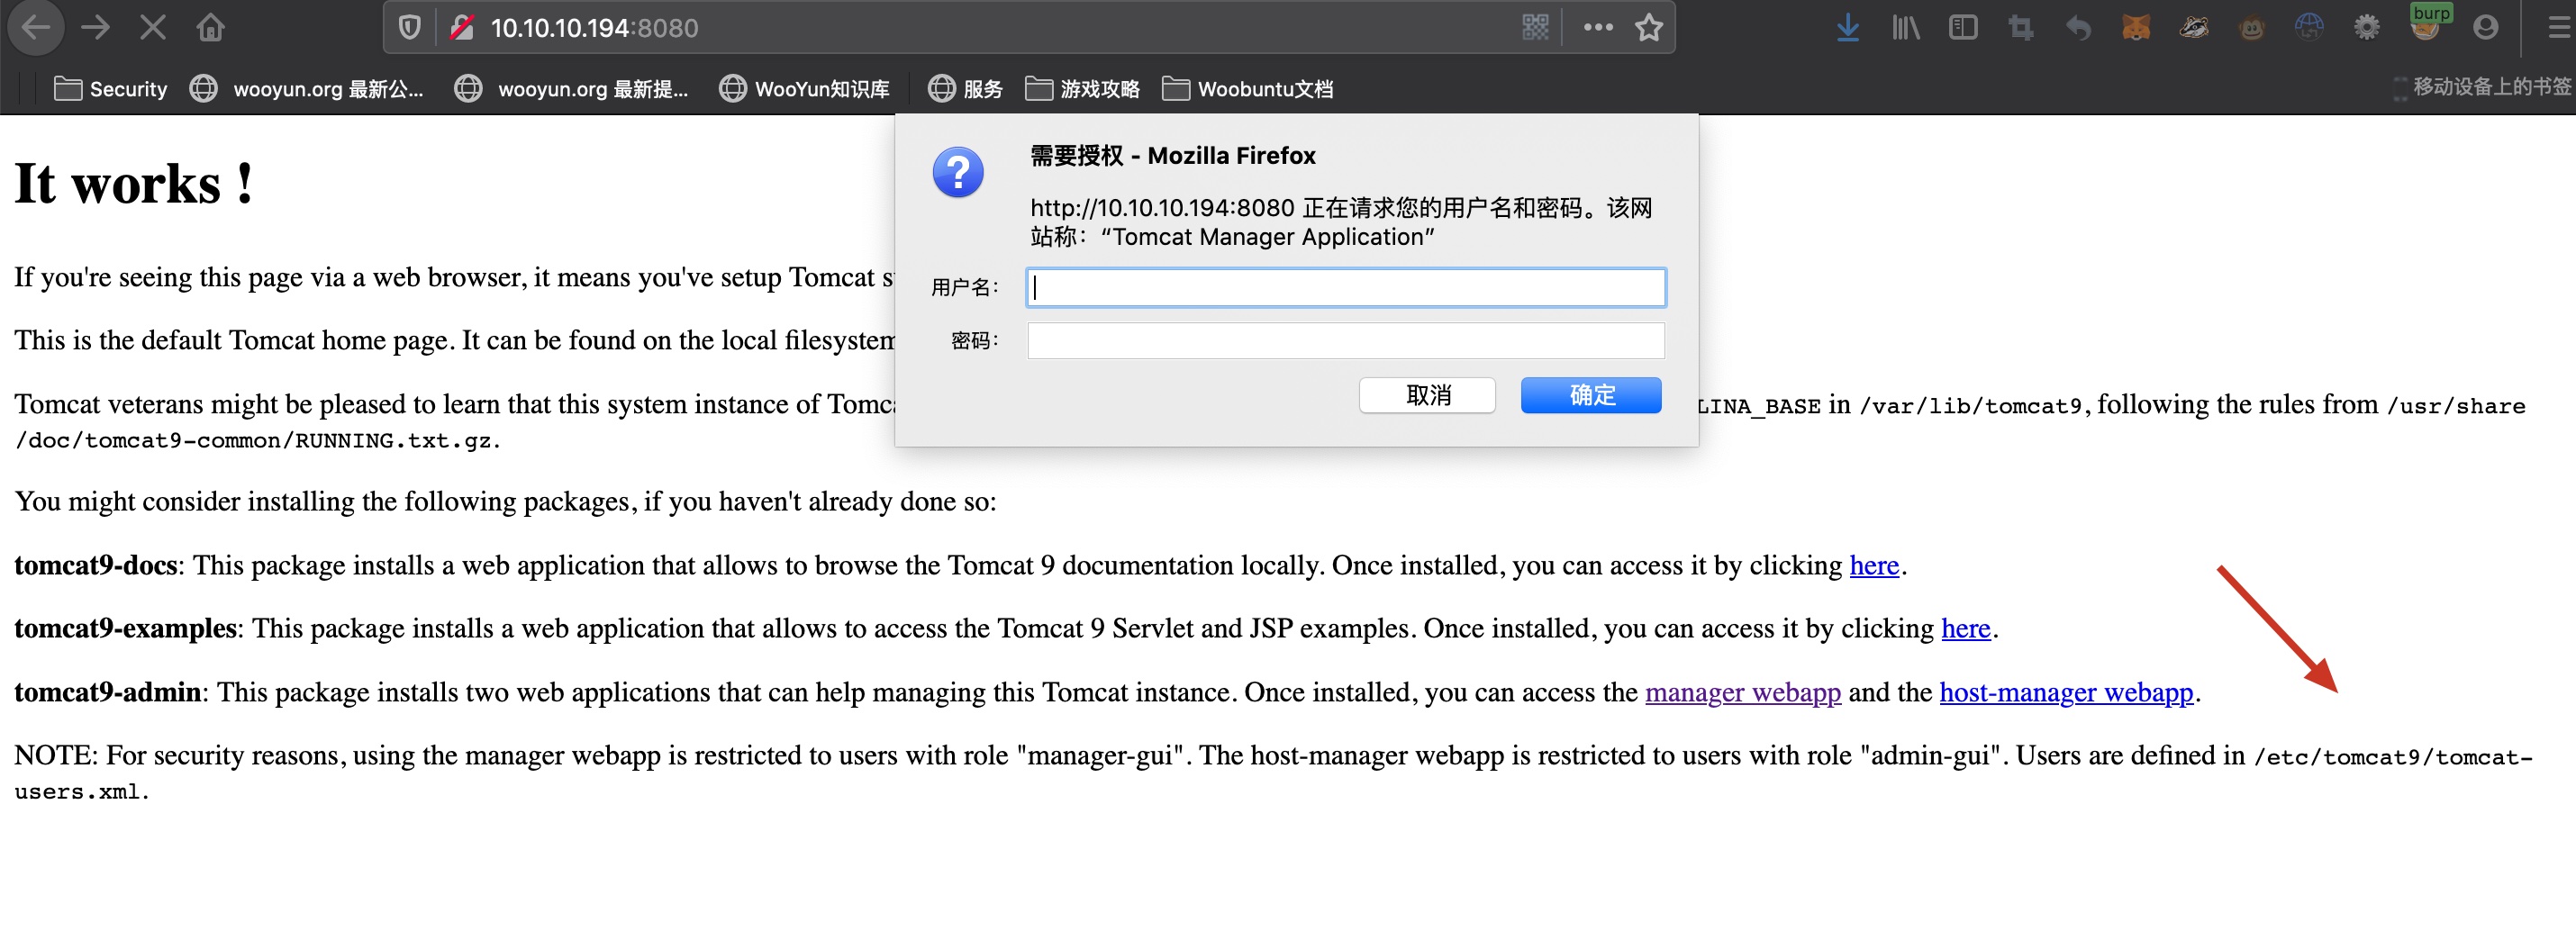Open the wooyun.org 最新提... bookmark

coord(571,89)
